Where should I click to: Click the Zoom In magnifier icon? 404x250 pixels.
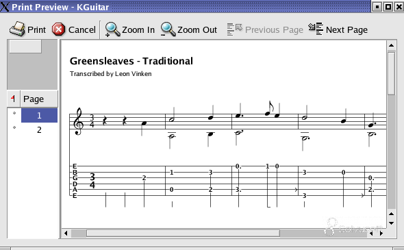point(112,29)
